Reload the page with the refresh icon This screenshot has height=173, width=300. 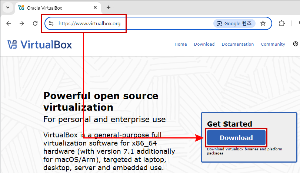[35, 23]
